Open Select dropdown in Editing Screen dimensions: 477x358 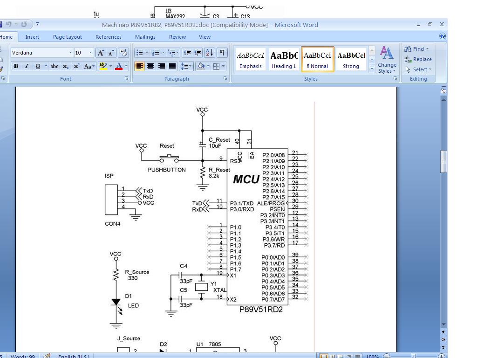418,69
